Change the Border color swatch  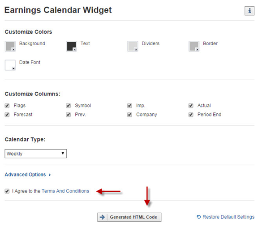click(x=194, y=46)
